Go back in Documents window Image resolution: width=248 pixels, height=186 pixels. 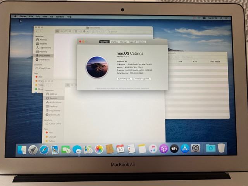(x=37, y=31)
